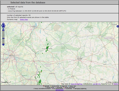The height and width of the screenshot is (91, 119).
Task: Click the 'lesser whirlwind' legend entry
Action: tap(69, 87)
